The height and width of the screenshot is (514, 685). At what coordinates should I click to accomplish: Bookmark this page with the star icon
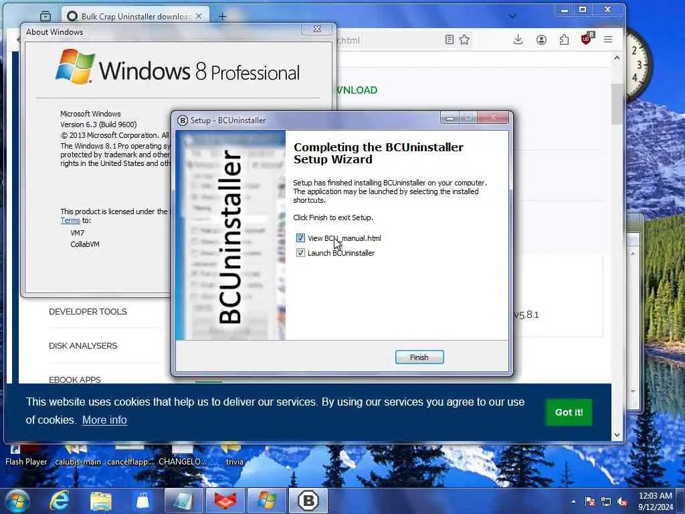tap(464, 39)
